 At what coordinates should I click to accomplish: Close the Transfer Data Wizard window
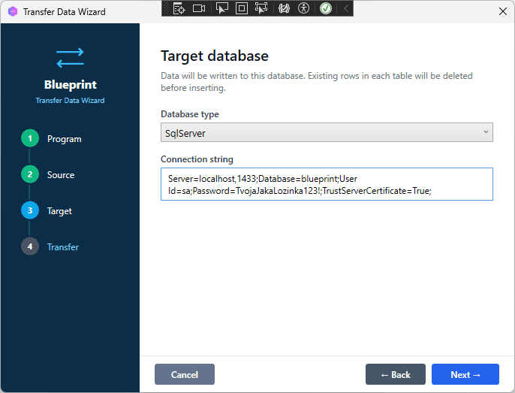point(502,11)
